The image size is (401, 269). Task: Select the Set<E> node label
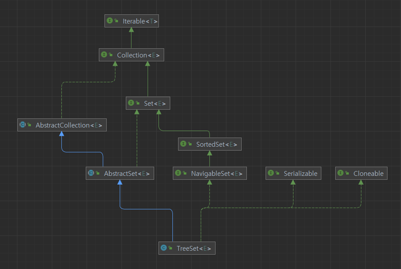(155, 104)
